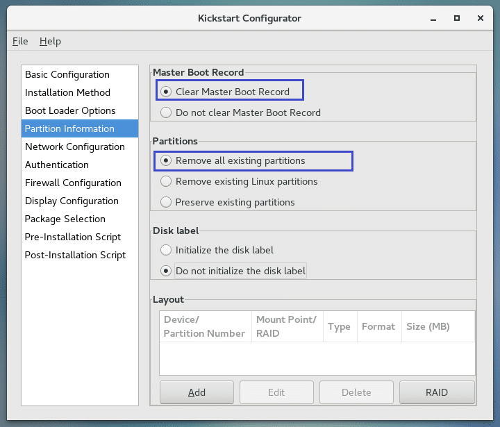
Task: Open Post-Installation Script section
Action: [75, 255]
